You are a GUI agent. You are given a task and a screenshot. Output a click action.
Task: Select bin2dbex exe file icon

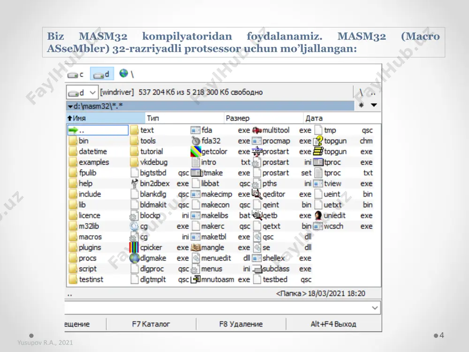[134, 184]
